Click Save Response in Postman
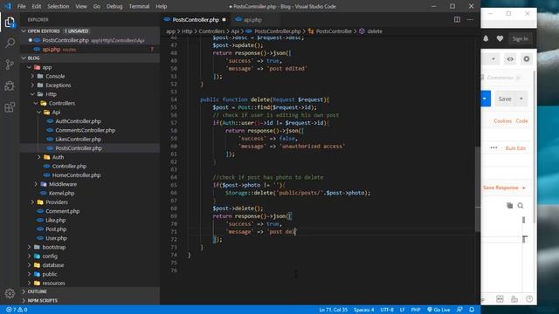Image resolution: width=559 pixels, height=314 pixels. coord(500,188)
